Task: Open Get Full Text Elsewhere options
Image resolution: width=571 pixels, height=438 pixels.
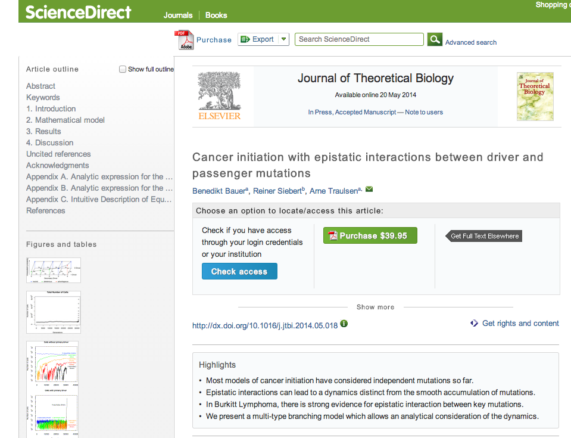Action: coord(484,236)
